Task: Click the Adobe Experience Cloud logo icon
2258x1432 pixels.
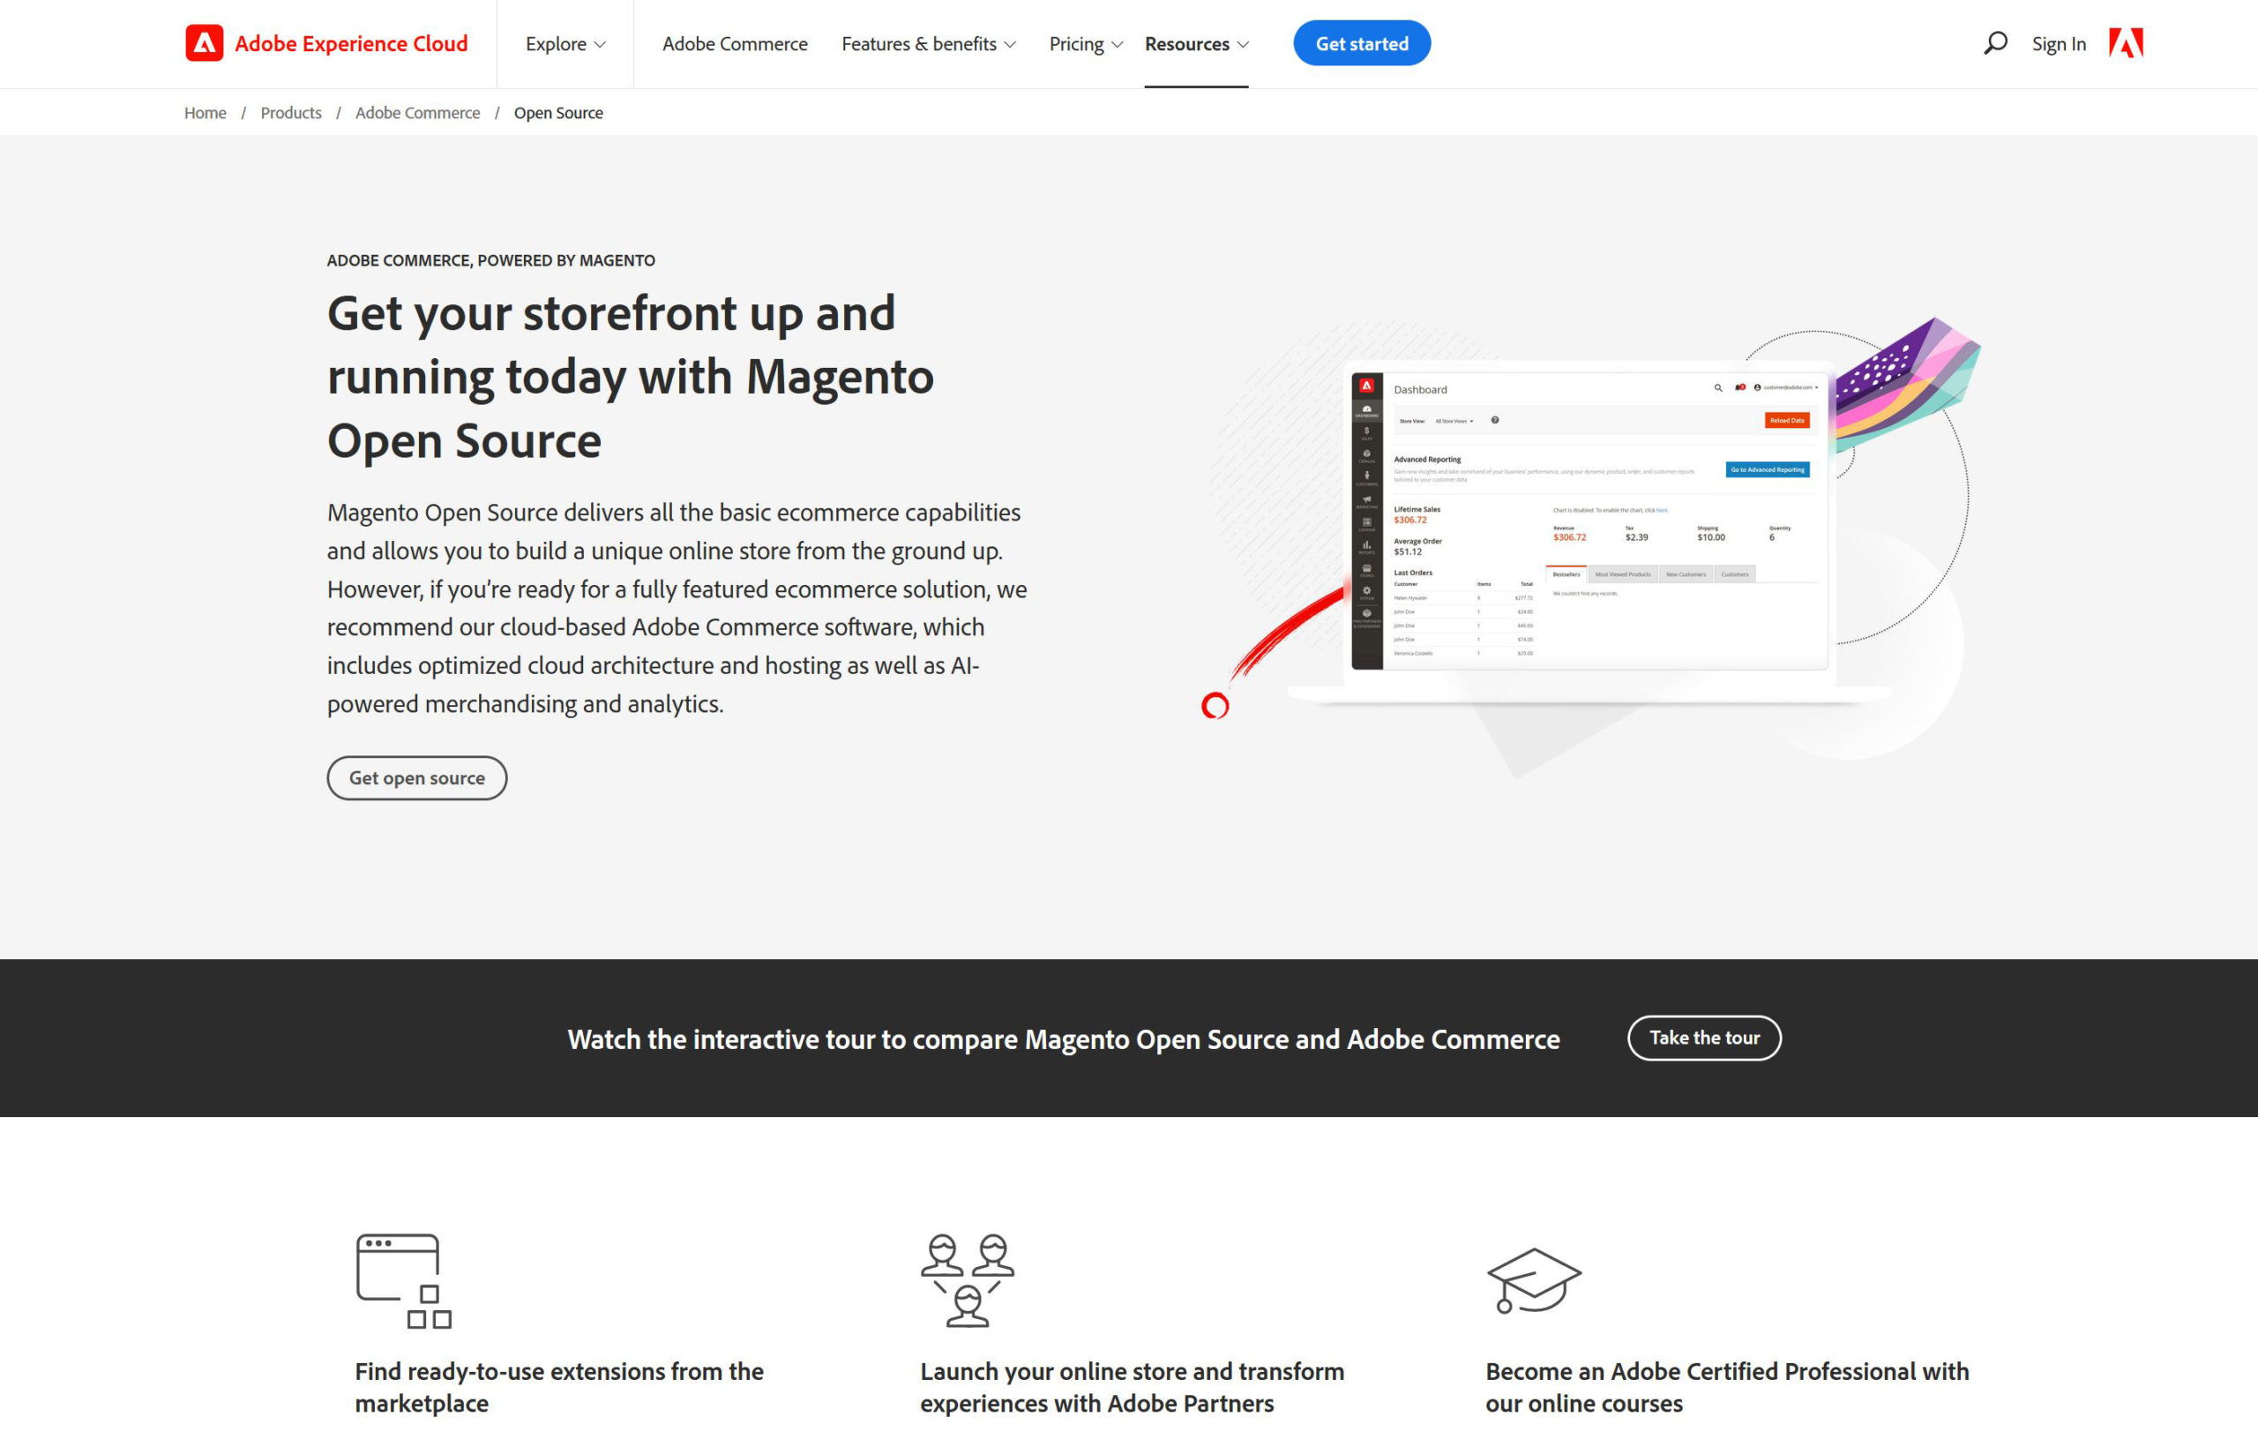Action: (x=204, y=43)
